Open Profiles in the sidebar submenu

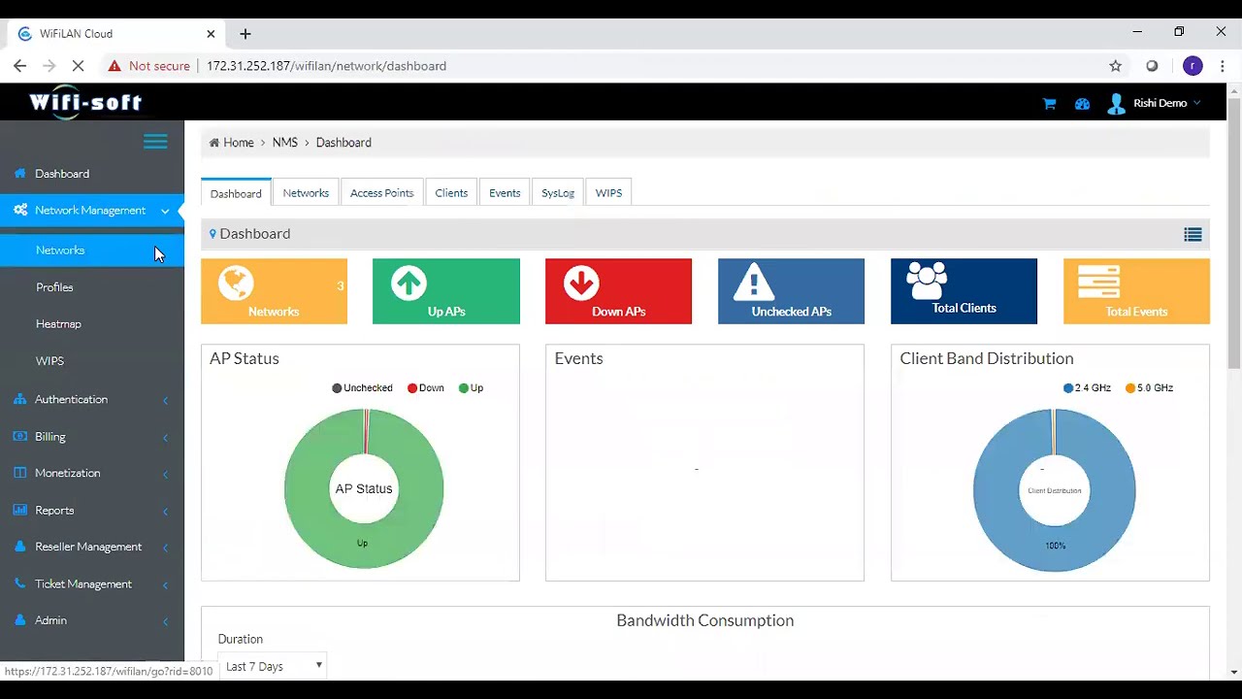(x=92, y=287)
